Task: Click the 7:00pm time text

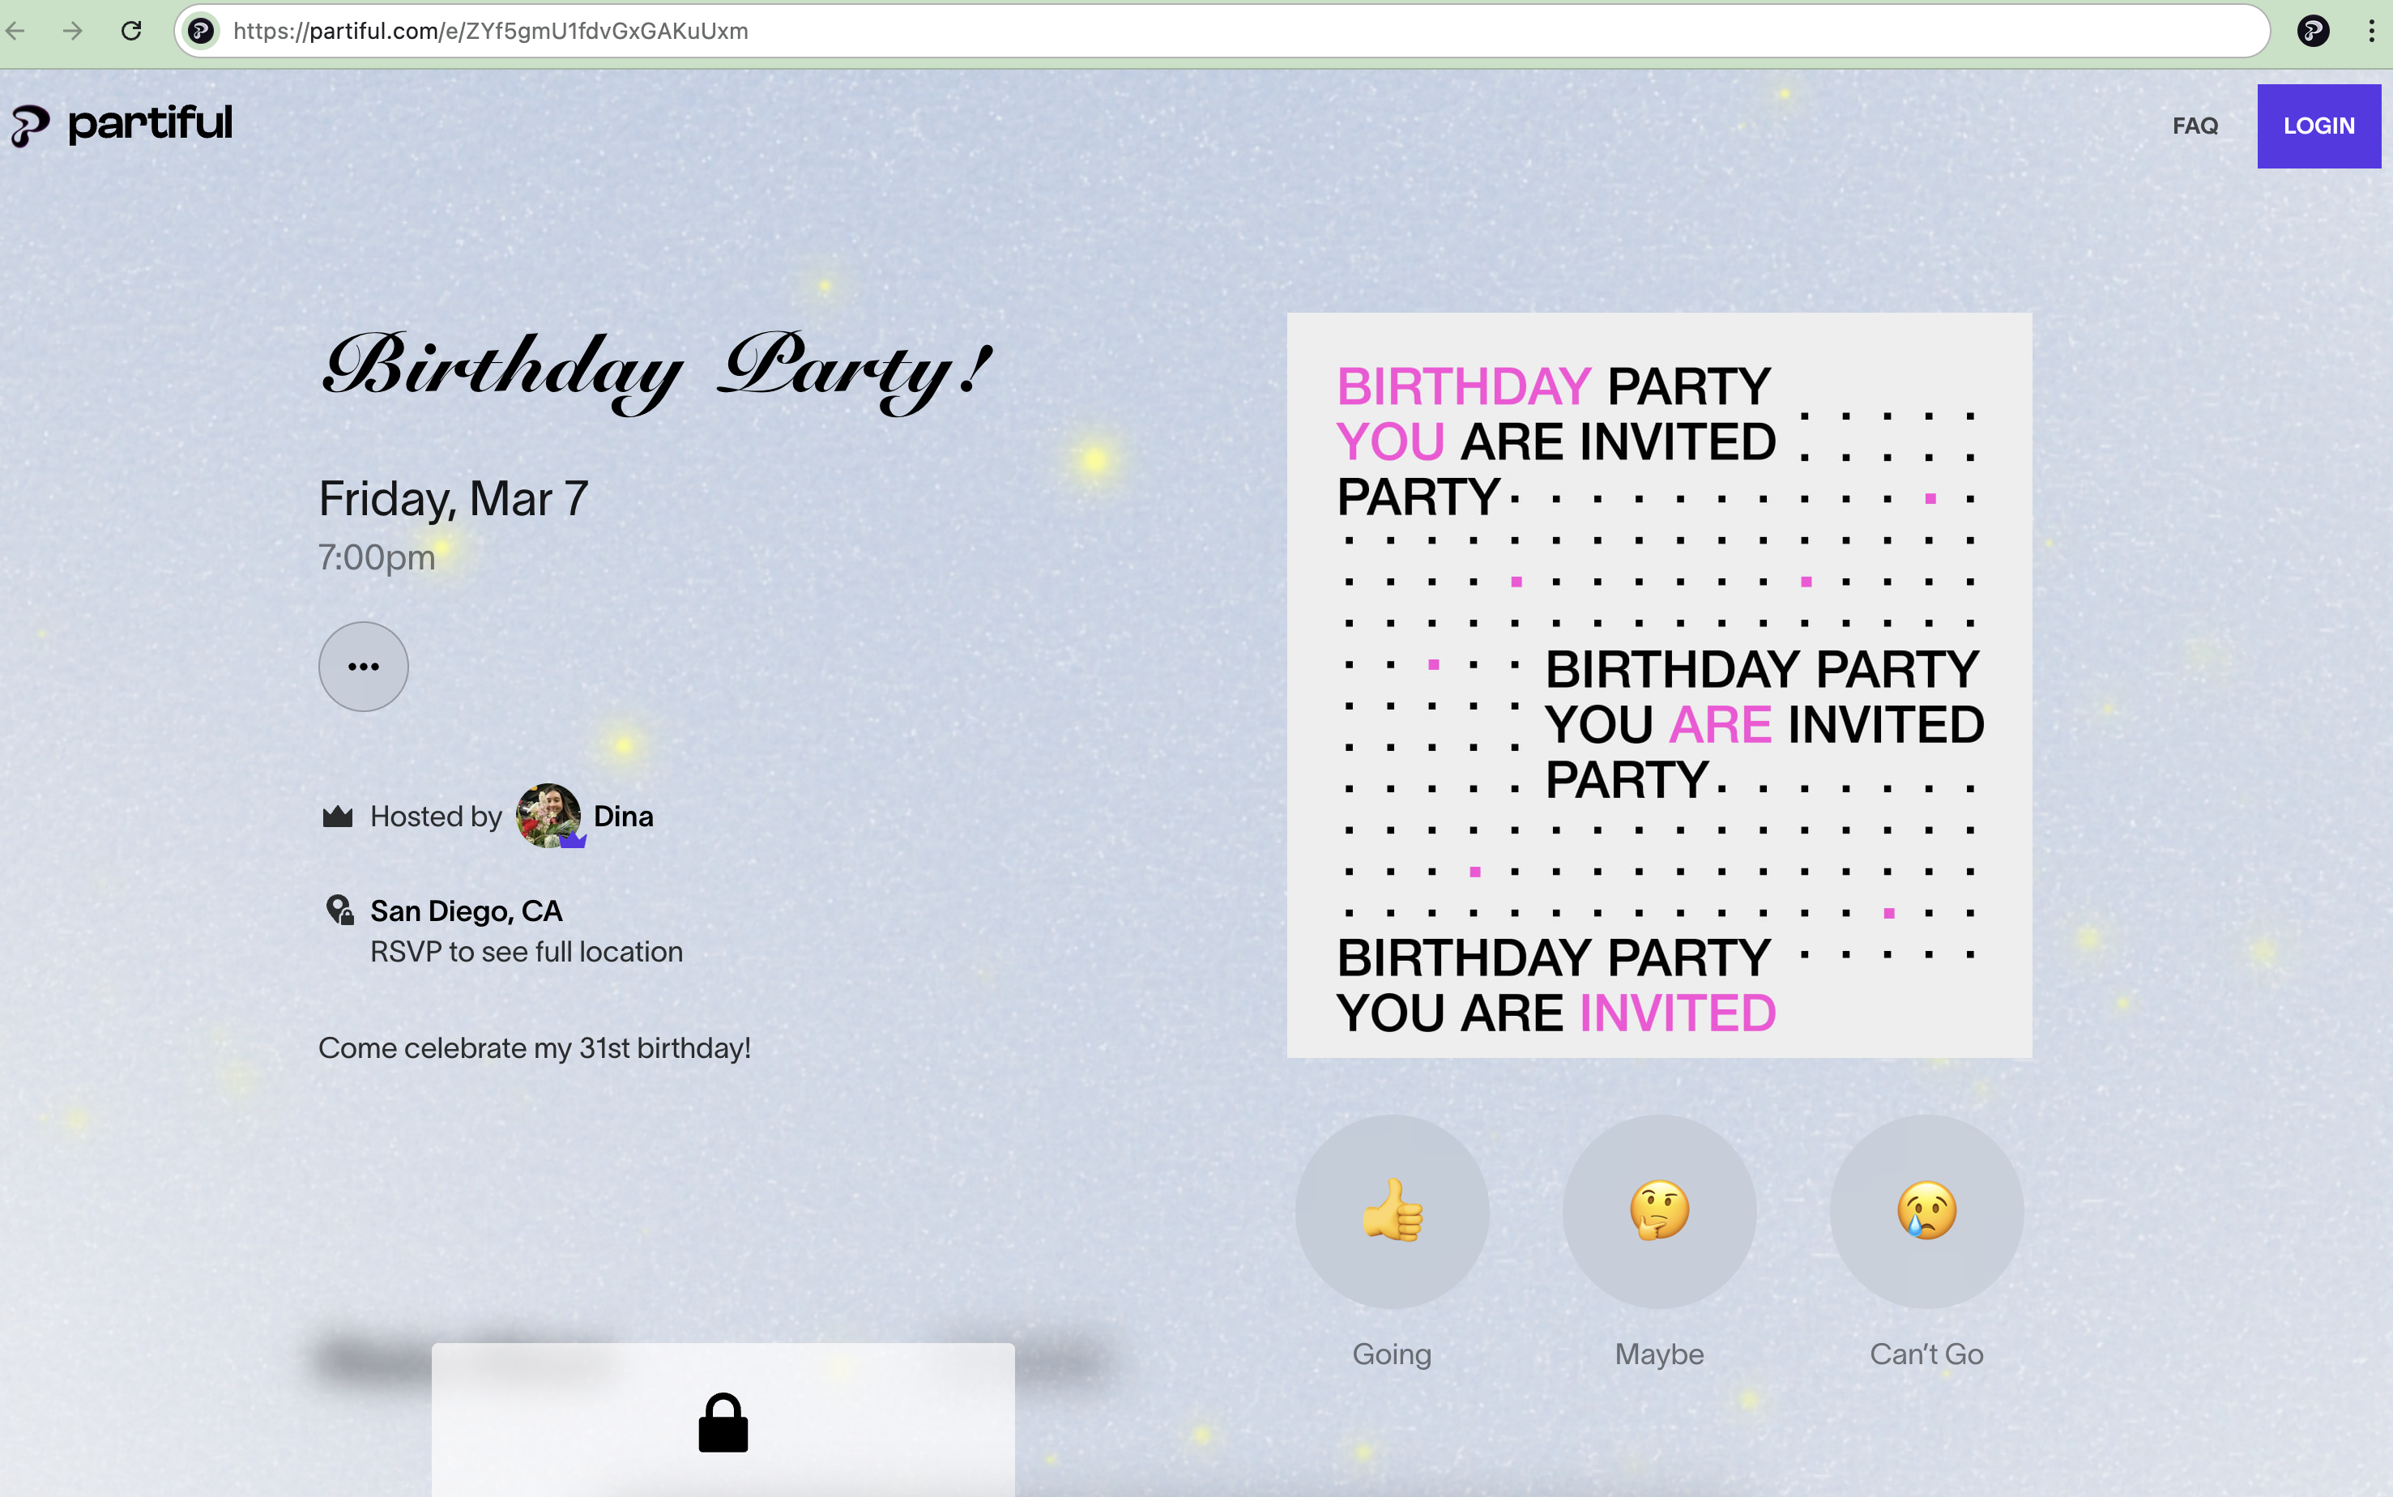Action: click(x=376, y=557)
